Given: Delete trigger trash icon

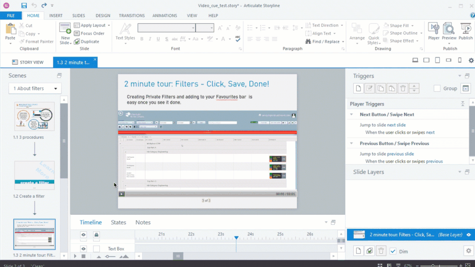Looking at the screenshot, I should click(x=403, y=88).
